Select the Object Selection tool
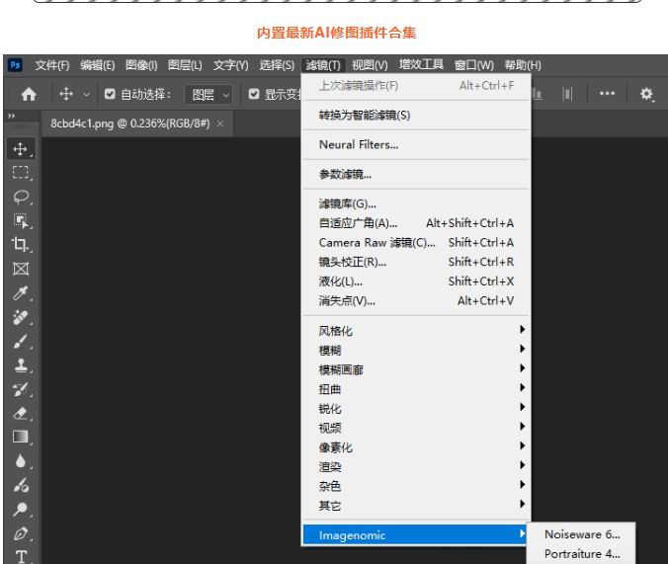Screen dimensions: 668x564 [x=21, y=220]
